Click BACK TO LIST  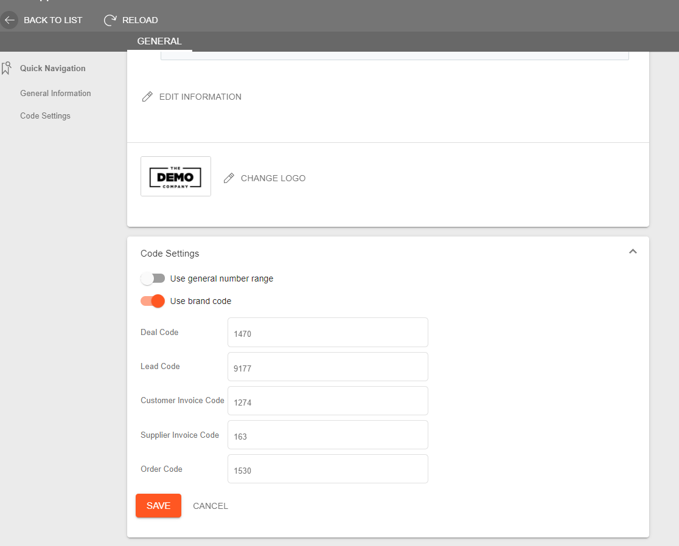53,20
